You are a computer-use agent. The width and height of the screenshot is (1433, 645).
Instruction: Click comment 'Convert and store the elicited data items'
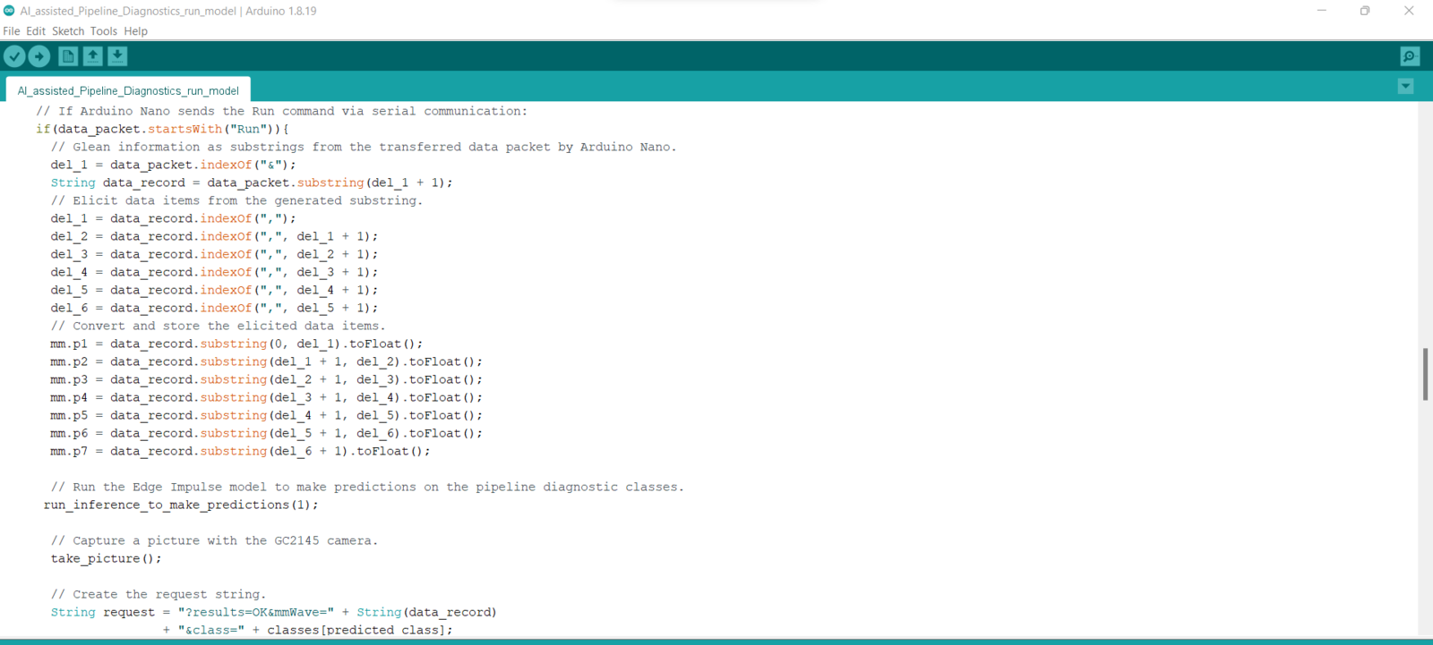[x=218, y=326]
